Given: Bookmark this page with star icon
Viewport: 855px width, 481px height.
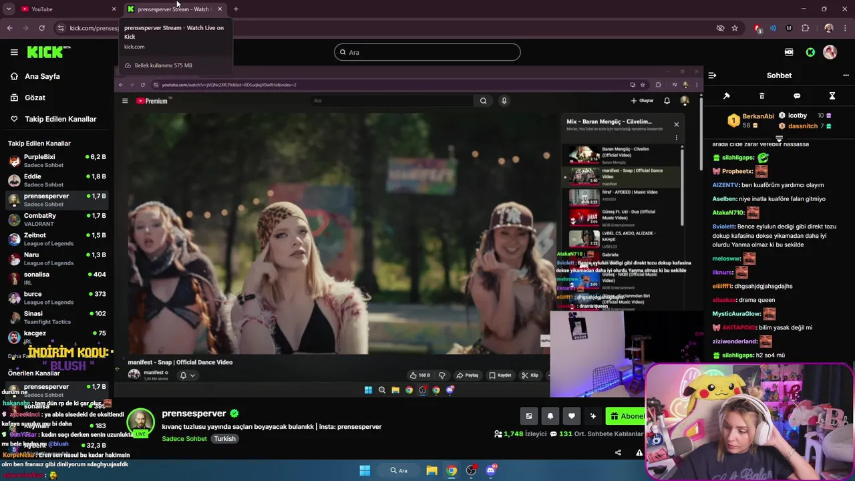Looking at the screenshot, I should 735,28.
